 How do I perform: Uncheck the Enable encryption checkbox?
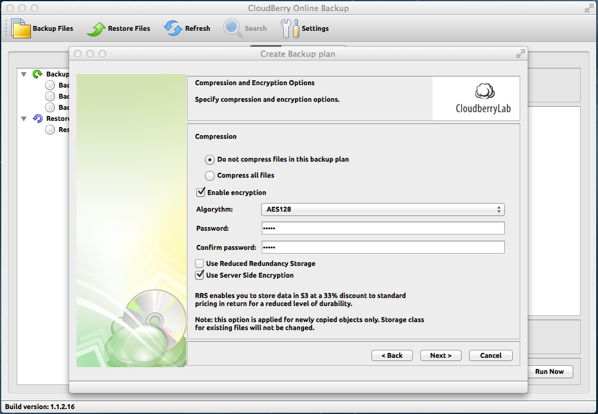coord(201,192)
